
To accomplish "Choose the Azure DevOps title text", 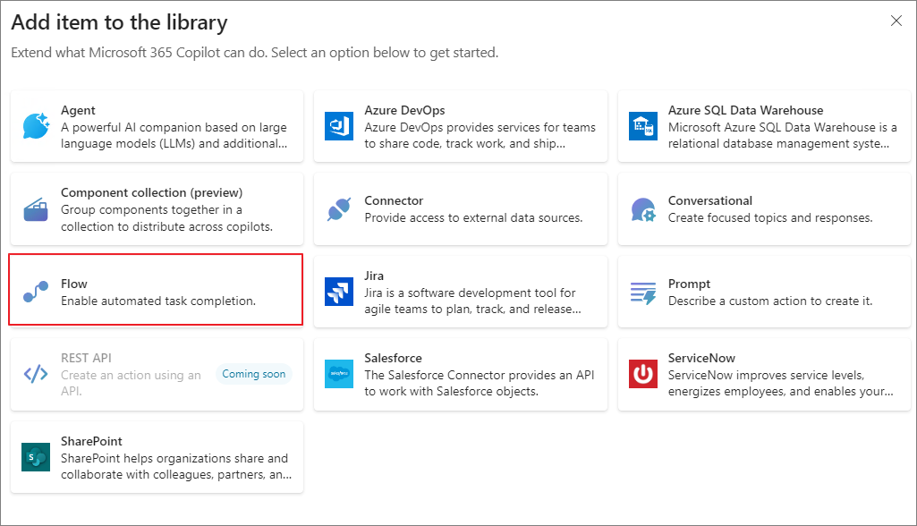I will (404, 110).
